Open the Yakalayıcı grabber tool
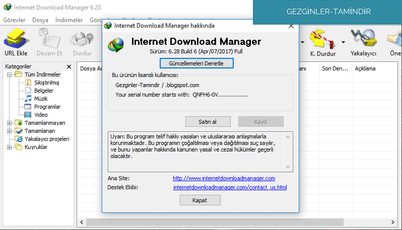The width and height of the screenshot is (402, 230). 364,39
